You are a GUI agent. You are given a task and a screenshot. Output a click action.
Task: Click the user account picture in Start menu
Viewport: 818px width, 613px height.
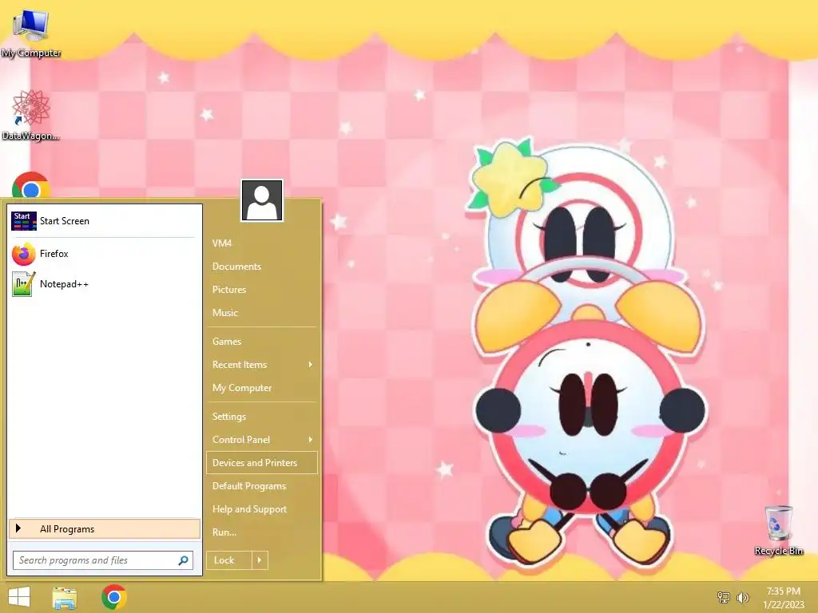(x=262, y=200)
